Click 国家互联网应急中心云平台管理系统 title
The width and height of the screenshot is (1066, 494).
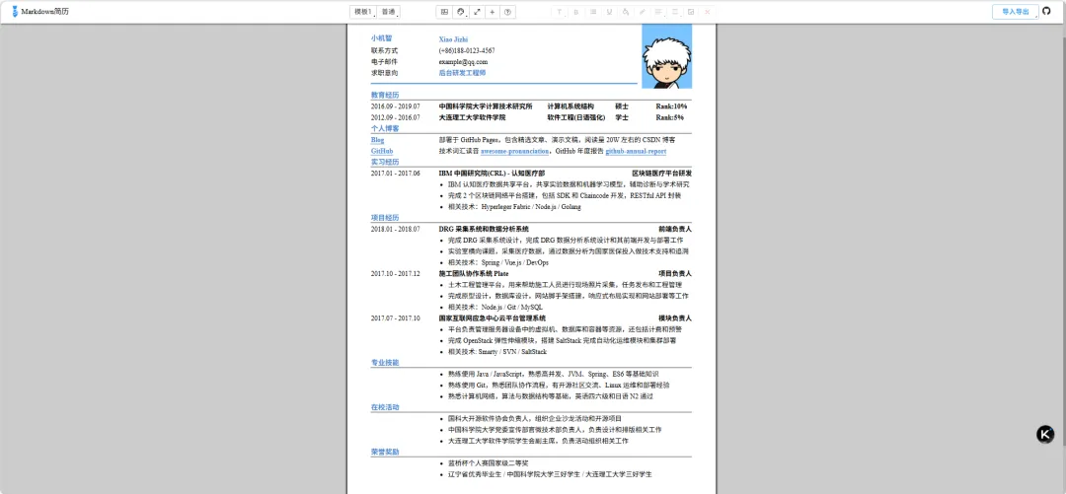493,318
